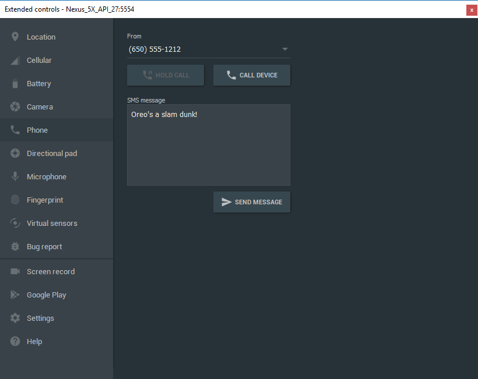478x379 pixels.
Task: Click the Google Play icon
Action: click(x=15, y=295)
